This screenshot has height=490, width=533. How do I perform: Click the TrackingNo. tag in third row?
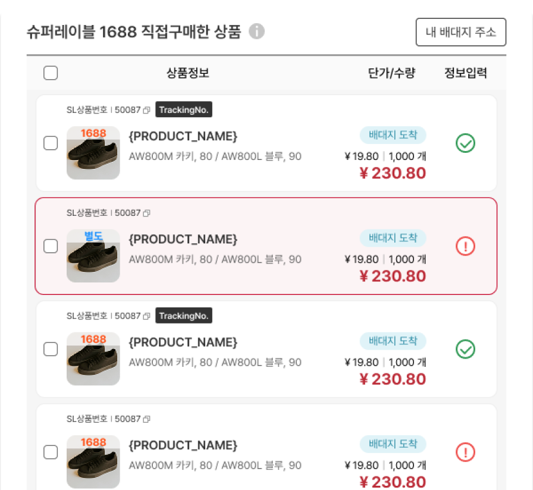pyautogui.click(x=184, y=316)
